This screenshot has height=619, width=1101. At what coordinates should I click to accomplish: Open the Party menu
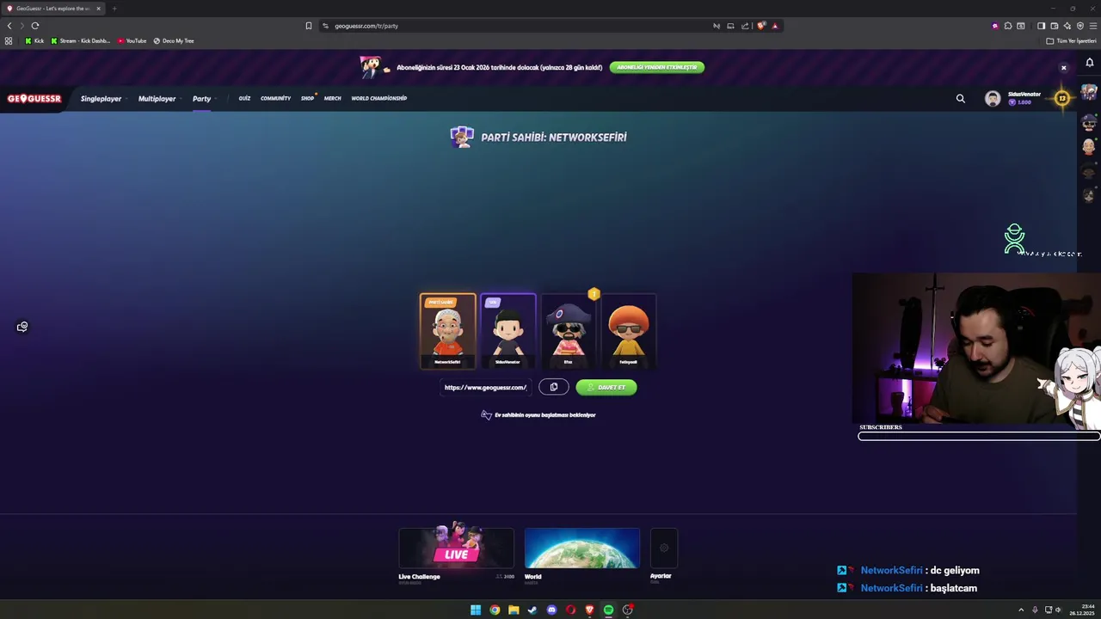(202, 98)
